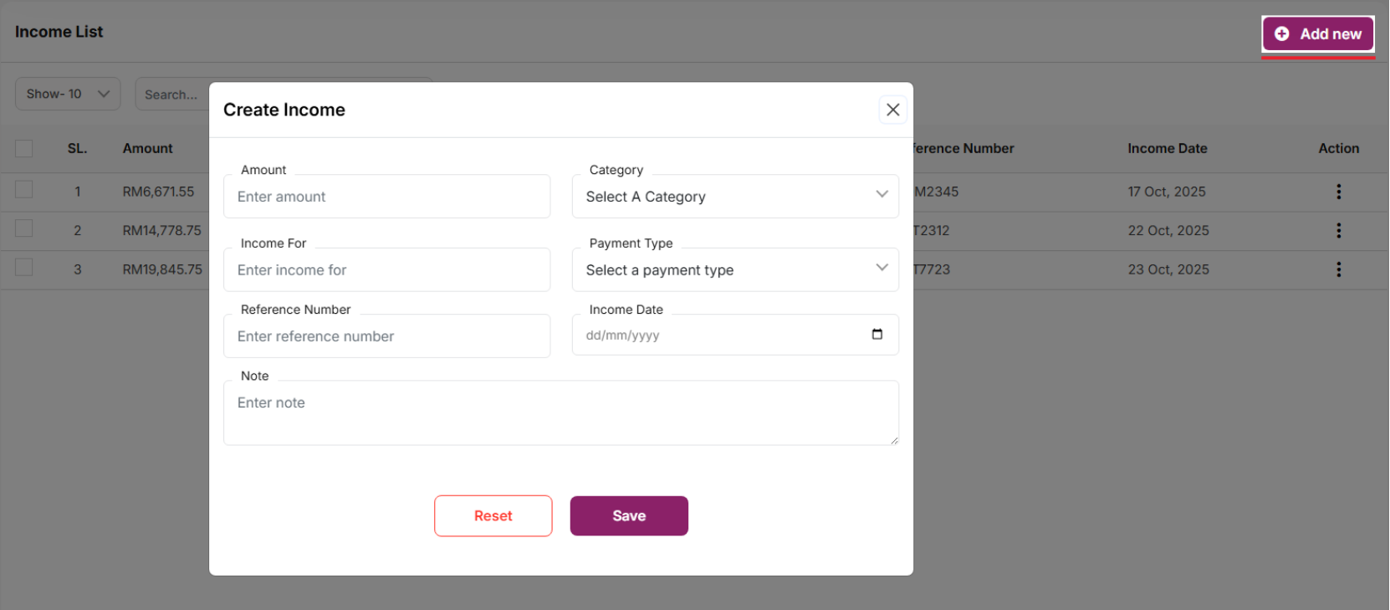This screenshot has width=1390, height=610.
Task: Close the Create Income dialog
Action: click(892, 110)
